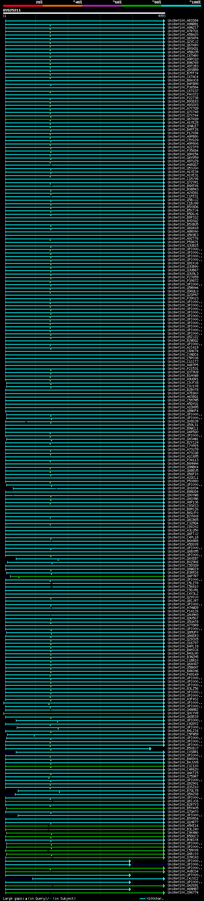
Task: Select hit UniRef100_C9JFX8
Action: coord(183,383)
